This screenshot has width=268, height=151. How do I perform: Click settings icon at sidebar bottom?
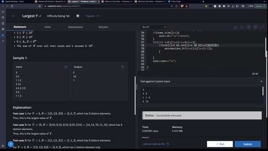[x=3, y=146]
